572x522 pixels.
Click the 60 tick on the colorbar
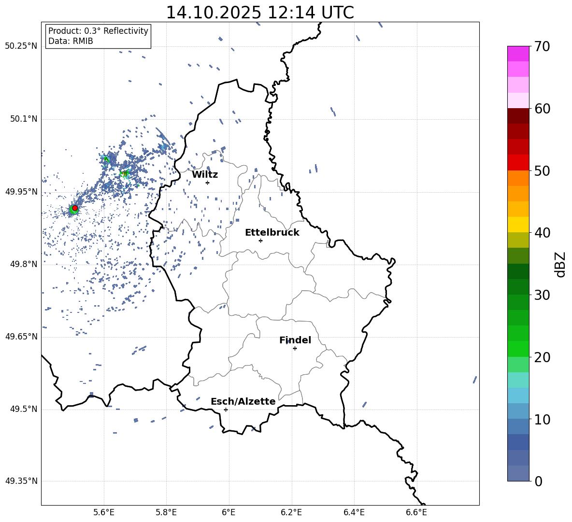542,109
